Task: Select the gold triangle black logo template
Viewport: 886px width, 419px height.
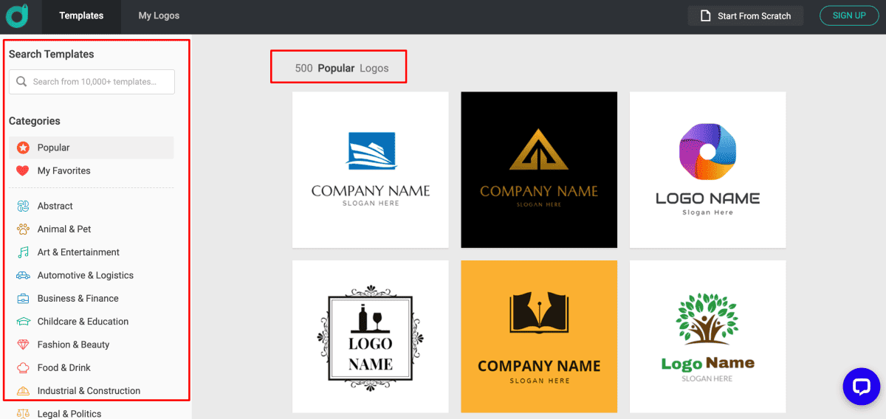Action: pos(539,170)
